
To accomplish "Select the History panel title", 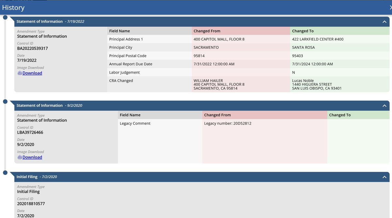I will pyautogui.click(x=13, y=7).
